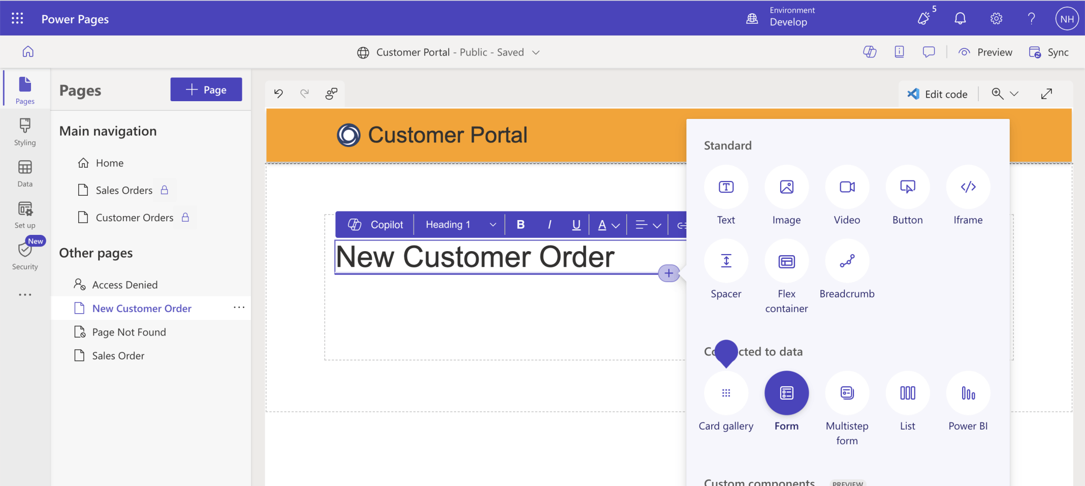The image size is (1085, 486).
Task: Click the Customer Portal site logo
Action: coord(348,135)
